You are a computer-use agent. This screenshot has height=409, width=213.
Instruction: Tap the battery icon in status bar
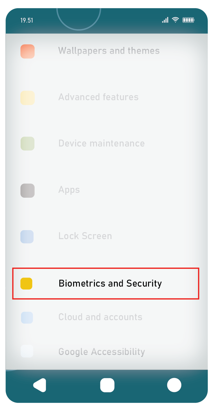click(x=188, y=20)
